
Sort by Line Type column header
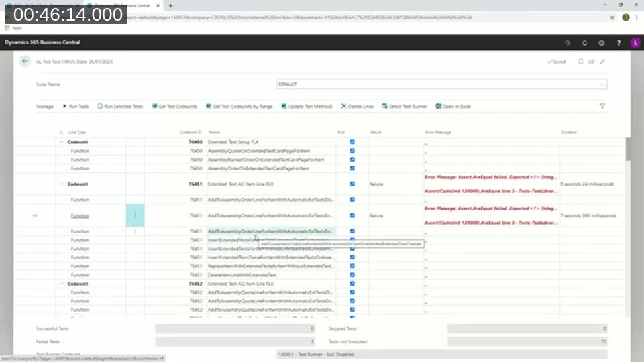coord(76,132)
